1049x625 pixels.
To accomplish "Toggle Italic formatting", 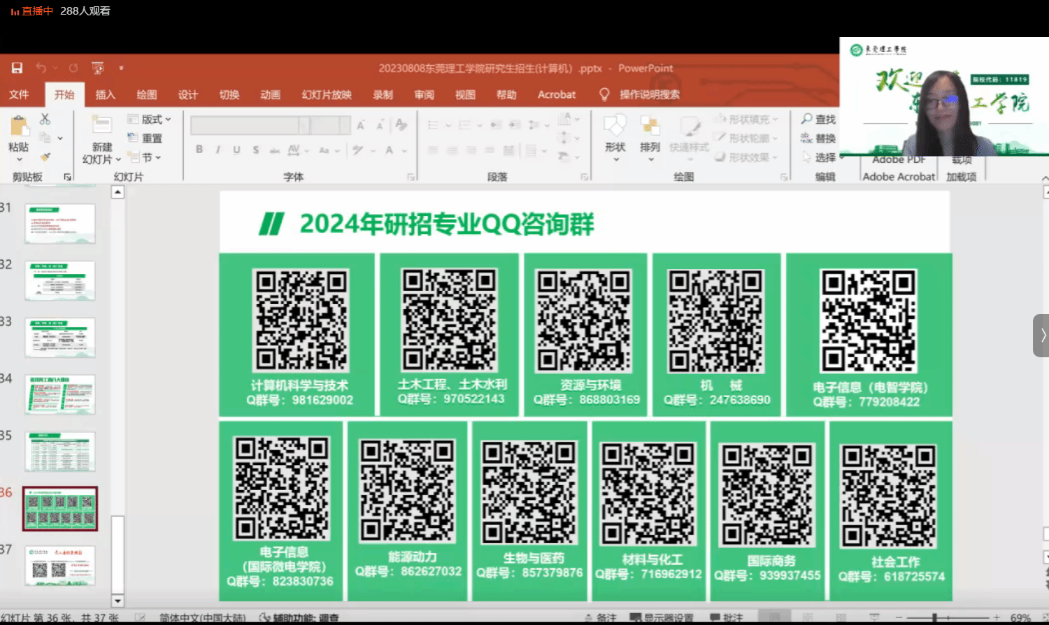I will click(x=218, y=150).
